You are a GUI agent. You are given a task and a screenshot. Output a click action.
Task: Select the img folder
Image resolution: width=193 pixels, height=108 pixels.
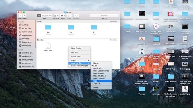pos(71,27)
